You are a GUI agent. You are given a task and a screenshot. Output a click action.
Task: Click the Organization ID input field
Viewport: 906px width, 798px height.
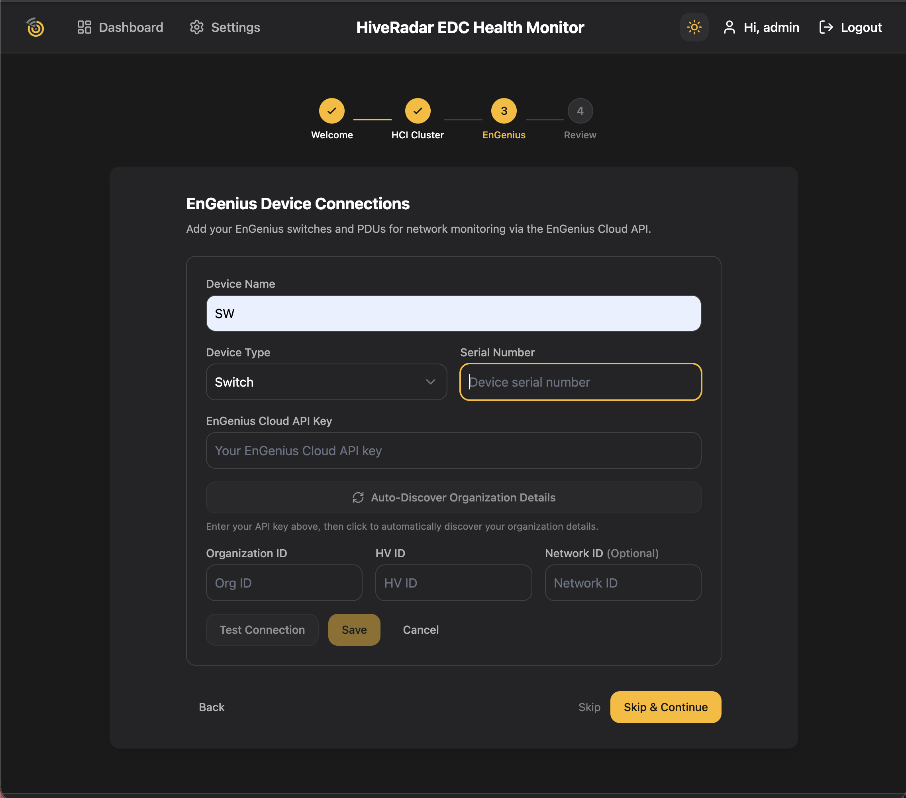(x=284, y=583)
